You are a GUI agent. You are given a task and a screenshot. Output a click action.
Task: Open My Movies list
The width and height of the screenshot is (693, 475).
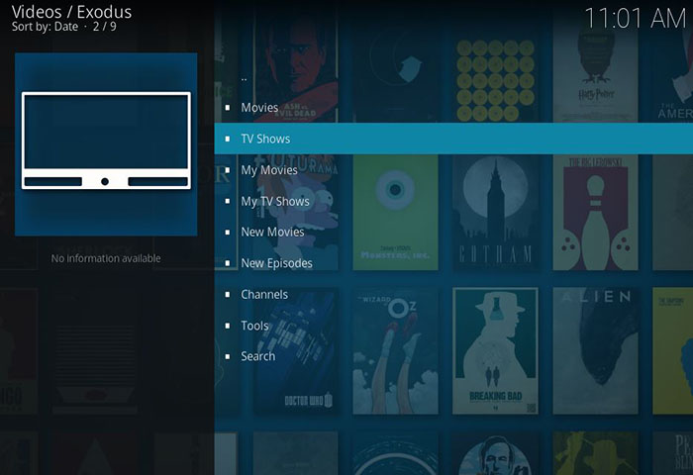coord(453,170)
